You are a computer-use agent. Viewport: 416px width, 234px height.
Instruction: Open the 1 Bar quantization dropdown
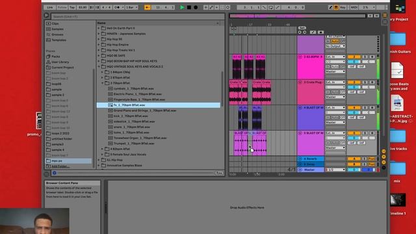tap(131, 7)
